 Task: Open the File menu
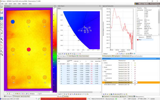click(x=2, y=4)
